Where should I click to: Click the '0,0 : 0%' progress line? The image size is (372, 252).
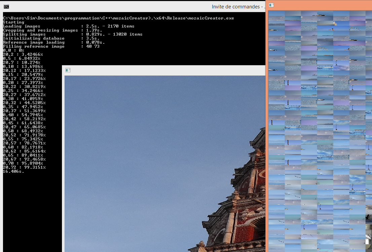13,50
